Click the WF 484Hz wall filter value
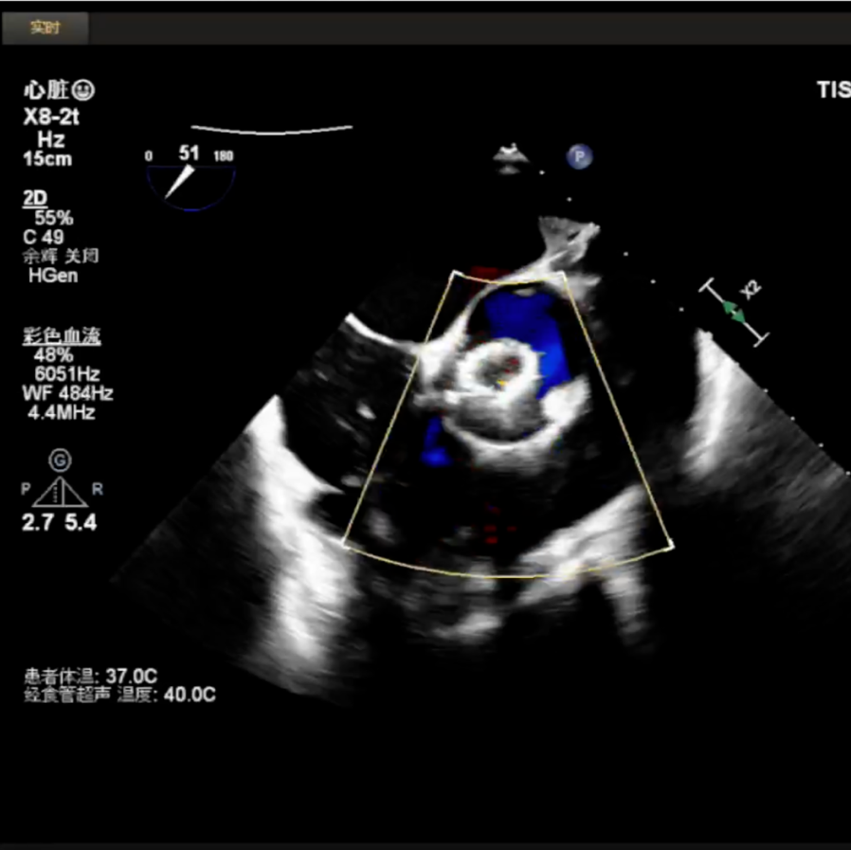Viewport: 851px width, 850px height. pyautogui.click(x=70, y=393)
